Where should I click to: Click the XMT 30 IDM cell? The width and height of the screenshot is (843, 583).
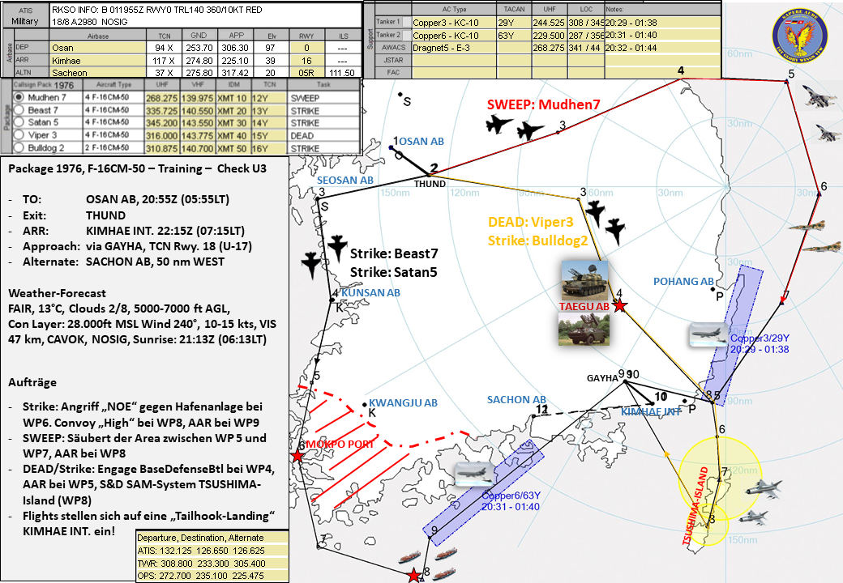233,123
